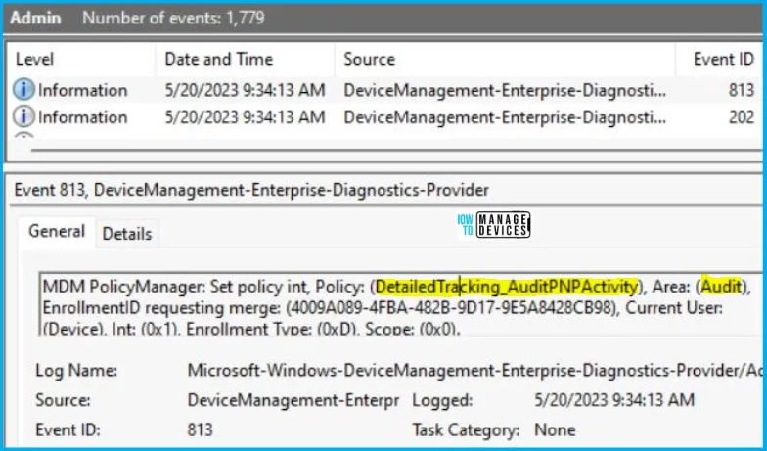
Task: Click the Information icon for event 202
Action: (x=24, y=117)
